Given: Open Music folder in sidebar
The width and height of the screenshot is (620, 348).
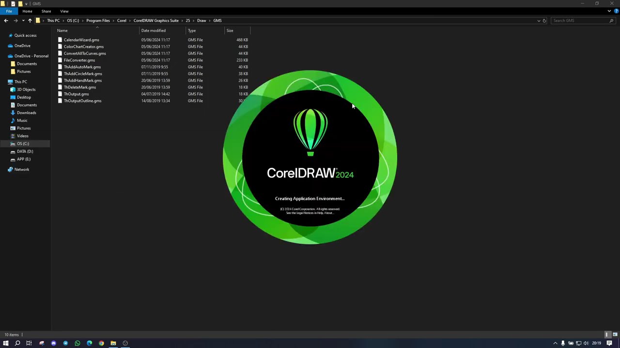Looking at the screenshot, I should click(x=22, y=120).
